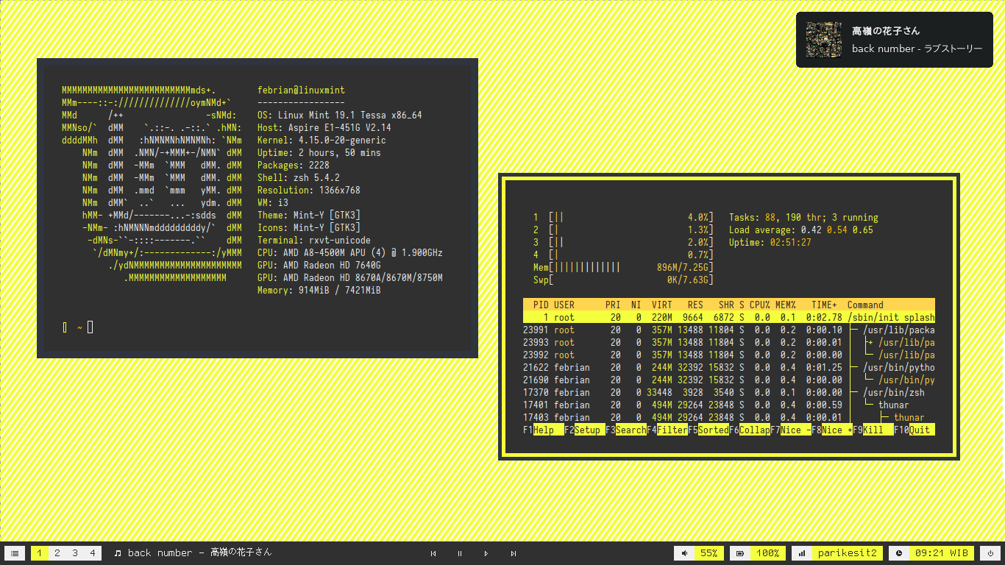Select htop process row PID 17403
Viewport: 1005px width, 565px height.
(x=729, y=417)
